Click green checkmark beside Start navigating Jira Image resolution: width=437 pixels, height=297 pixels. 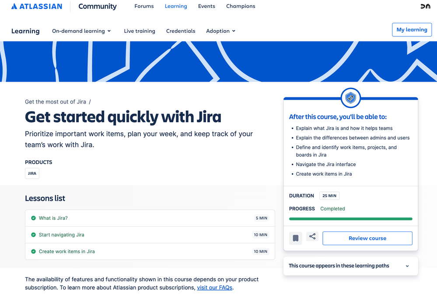(33, 235)
